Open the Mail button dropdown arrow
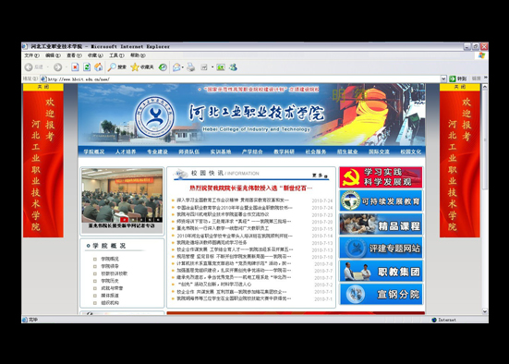The image size is (509, 364). click(183, 67)
